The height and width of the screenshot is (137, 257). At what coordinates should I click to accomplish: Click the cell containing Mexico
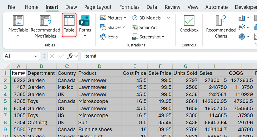67,87
